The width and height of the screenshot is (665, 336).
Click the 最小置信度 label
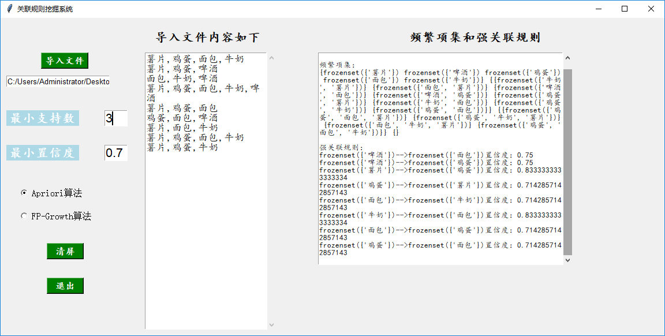point(42,153)
